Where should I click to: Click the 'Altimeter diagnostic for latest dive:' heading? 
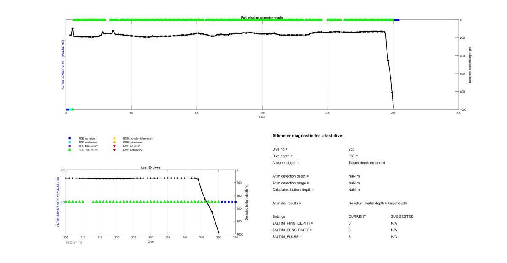(308, 136)
